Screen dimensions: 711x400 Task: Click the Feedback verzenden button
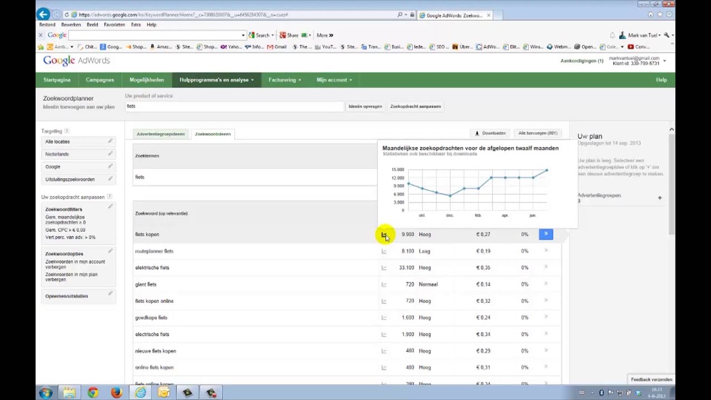click(x=652, y=379)
